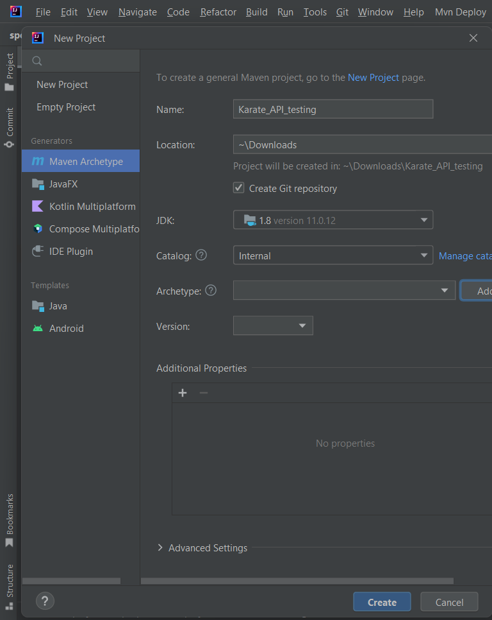Click the horizontal scrollbar under the generators list
The image size is (492, 620).
71,581
